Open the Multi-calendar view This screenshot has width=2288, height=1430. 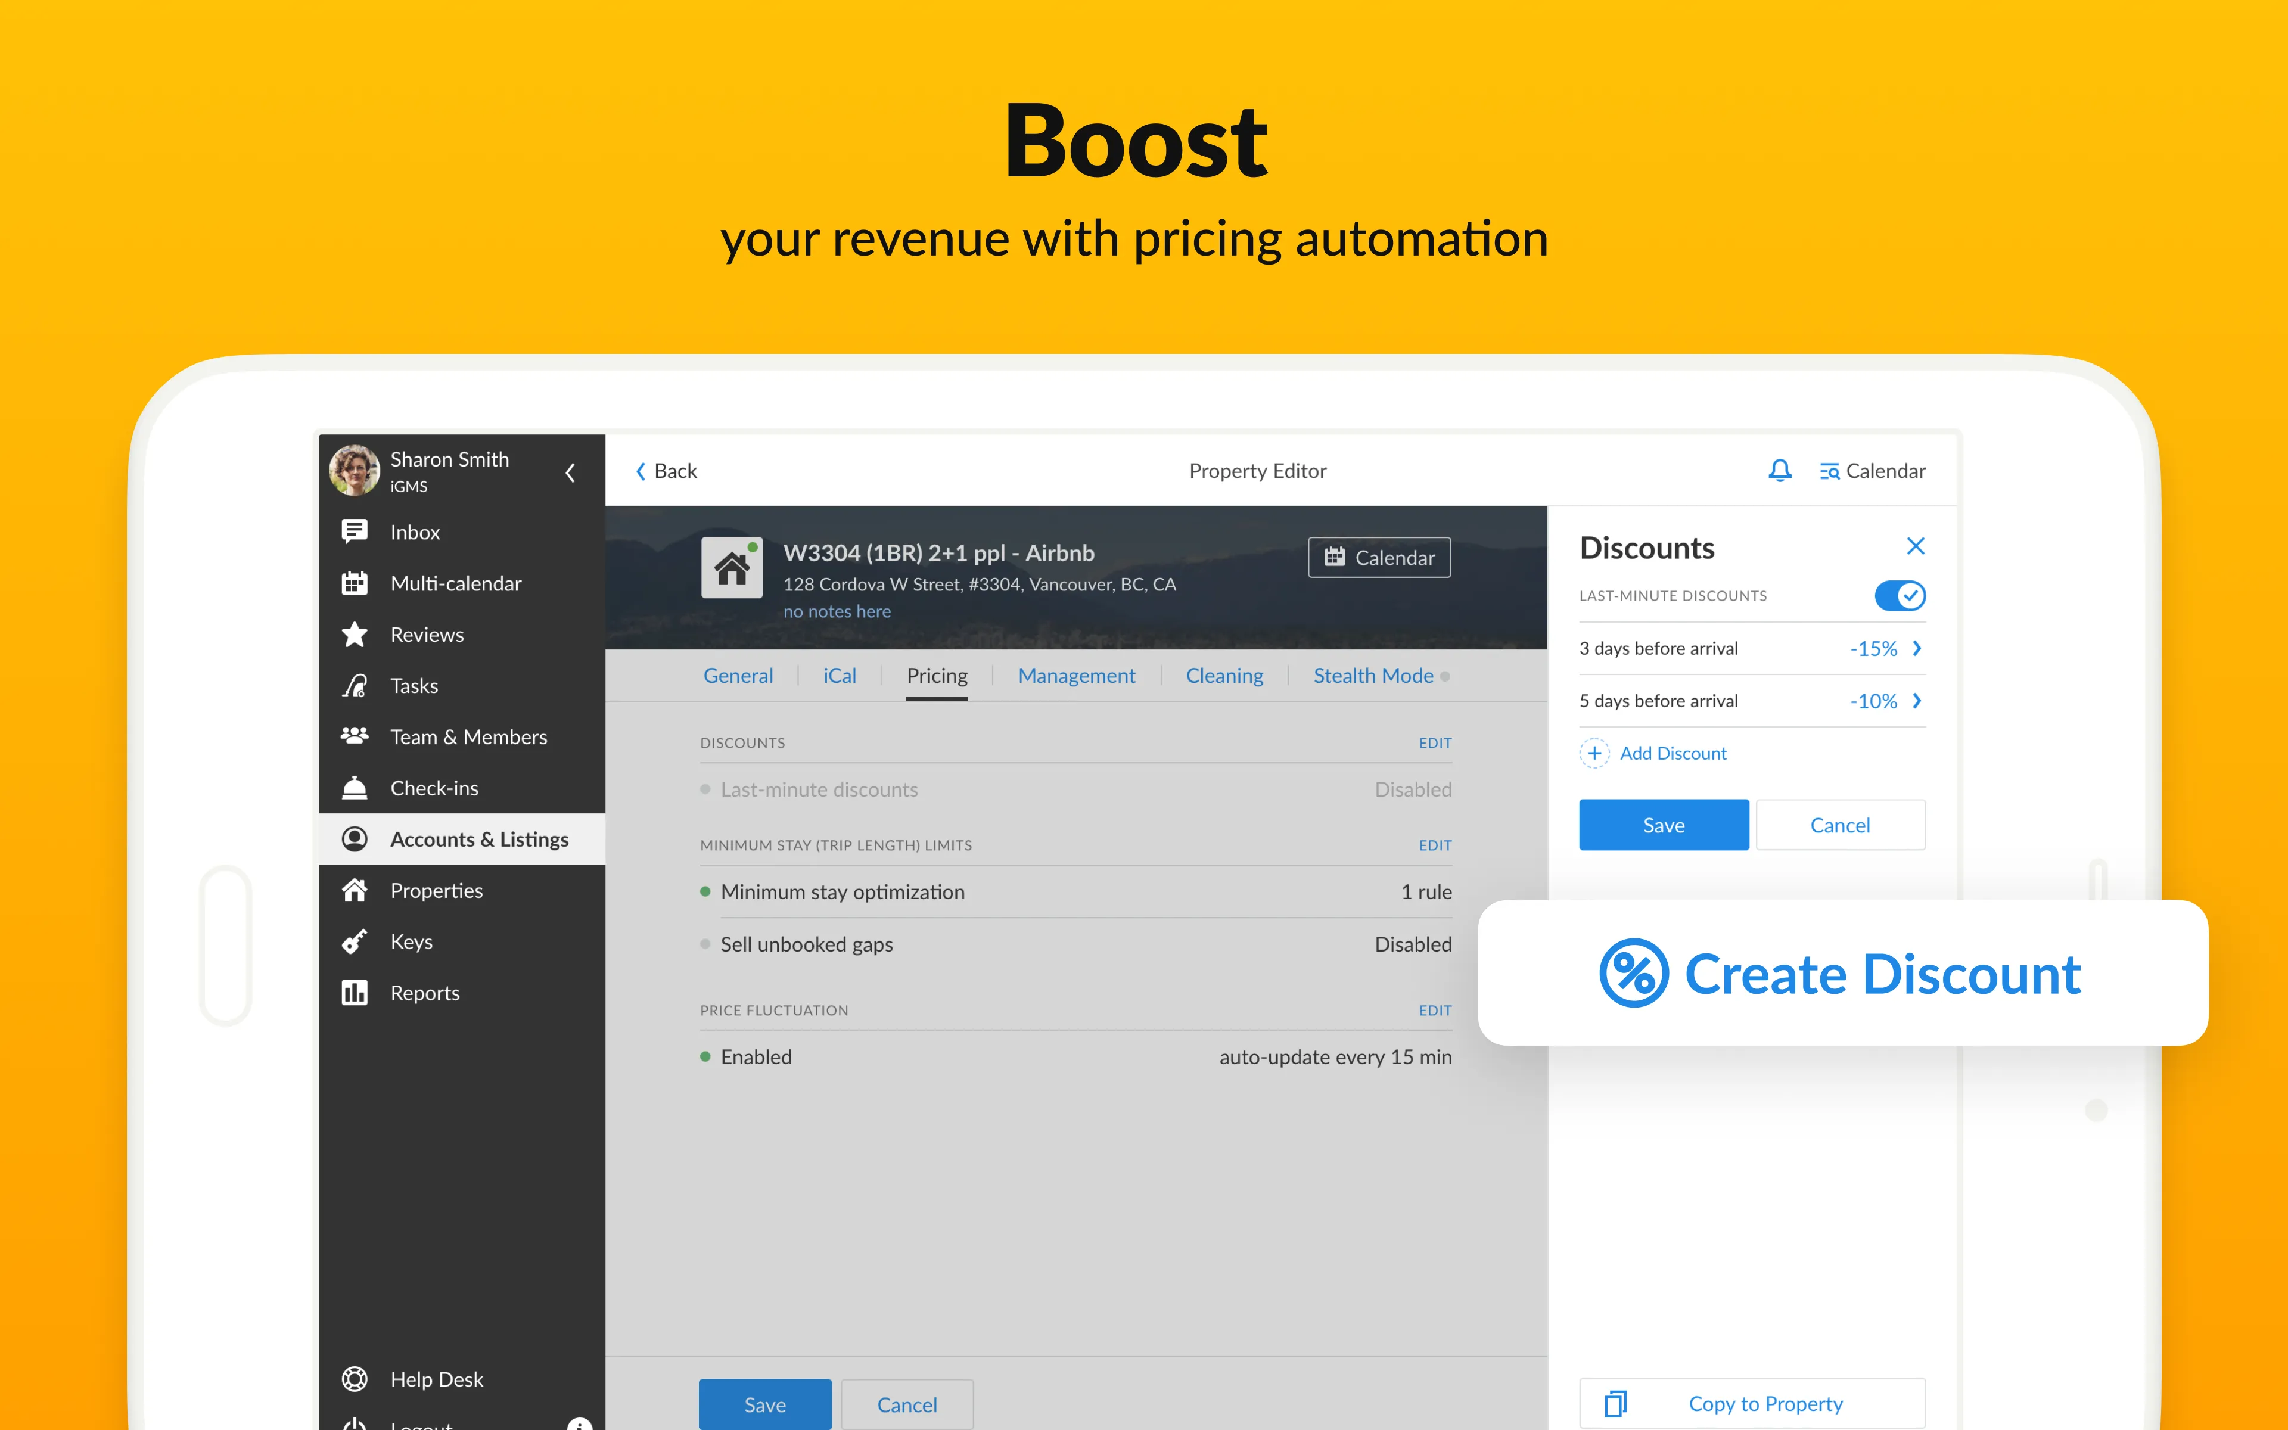455,582
